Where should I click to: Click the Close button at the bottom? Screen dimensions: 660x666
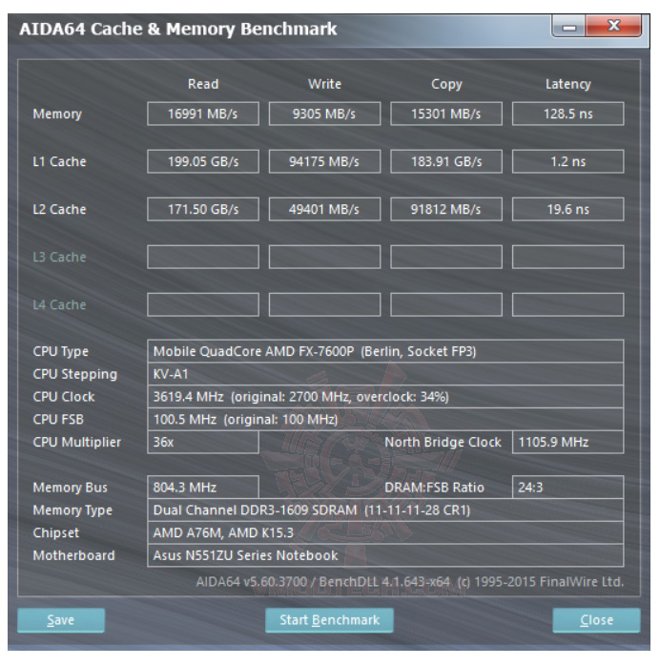pyautogui.click(x=596, y=620)
